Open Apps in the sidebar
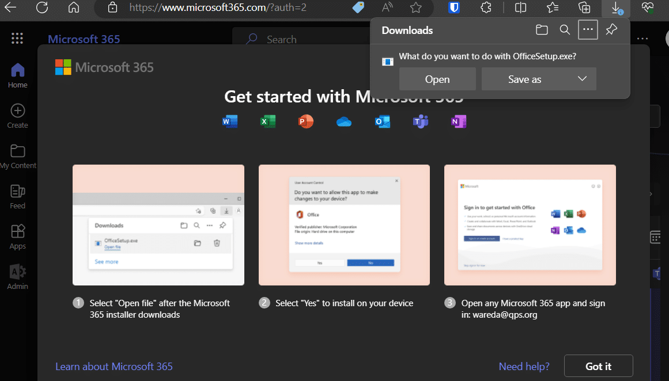669x381 pixels. [17, 237]
